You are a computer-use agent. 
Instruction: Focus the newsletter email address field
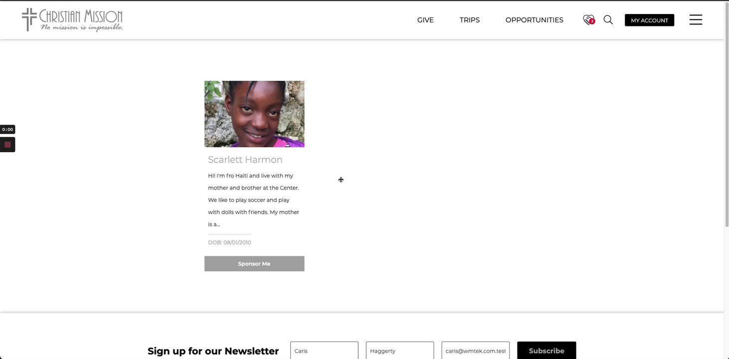click(476, 351)
